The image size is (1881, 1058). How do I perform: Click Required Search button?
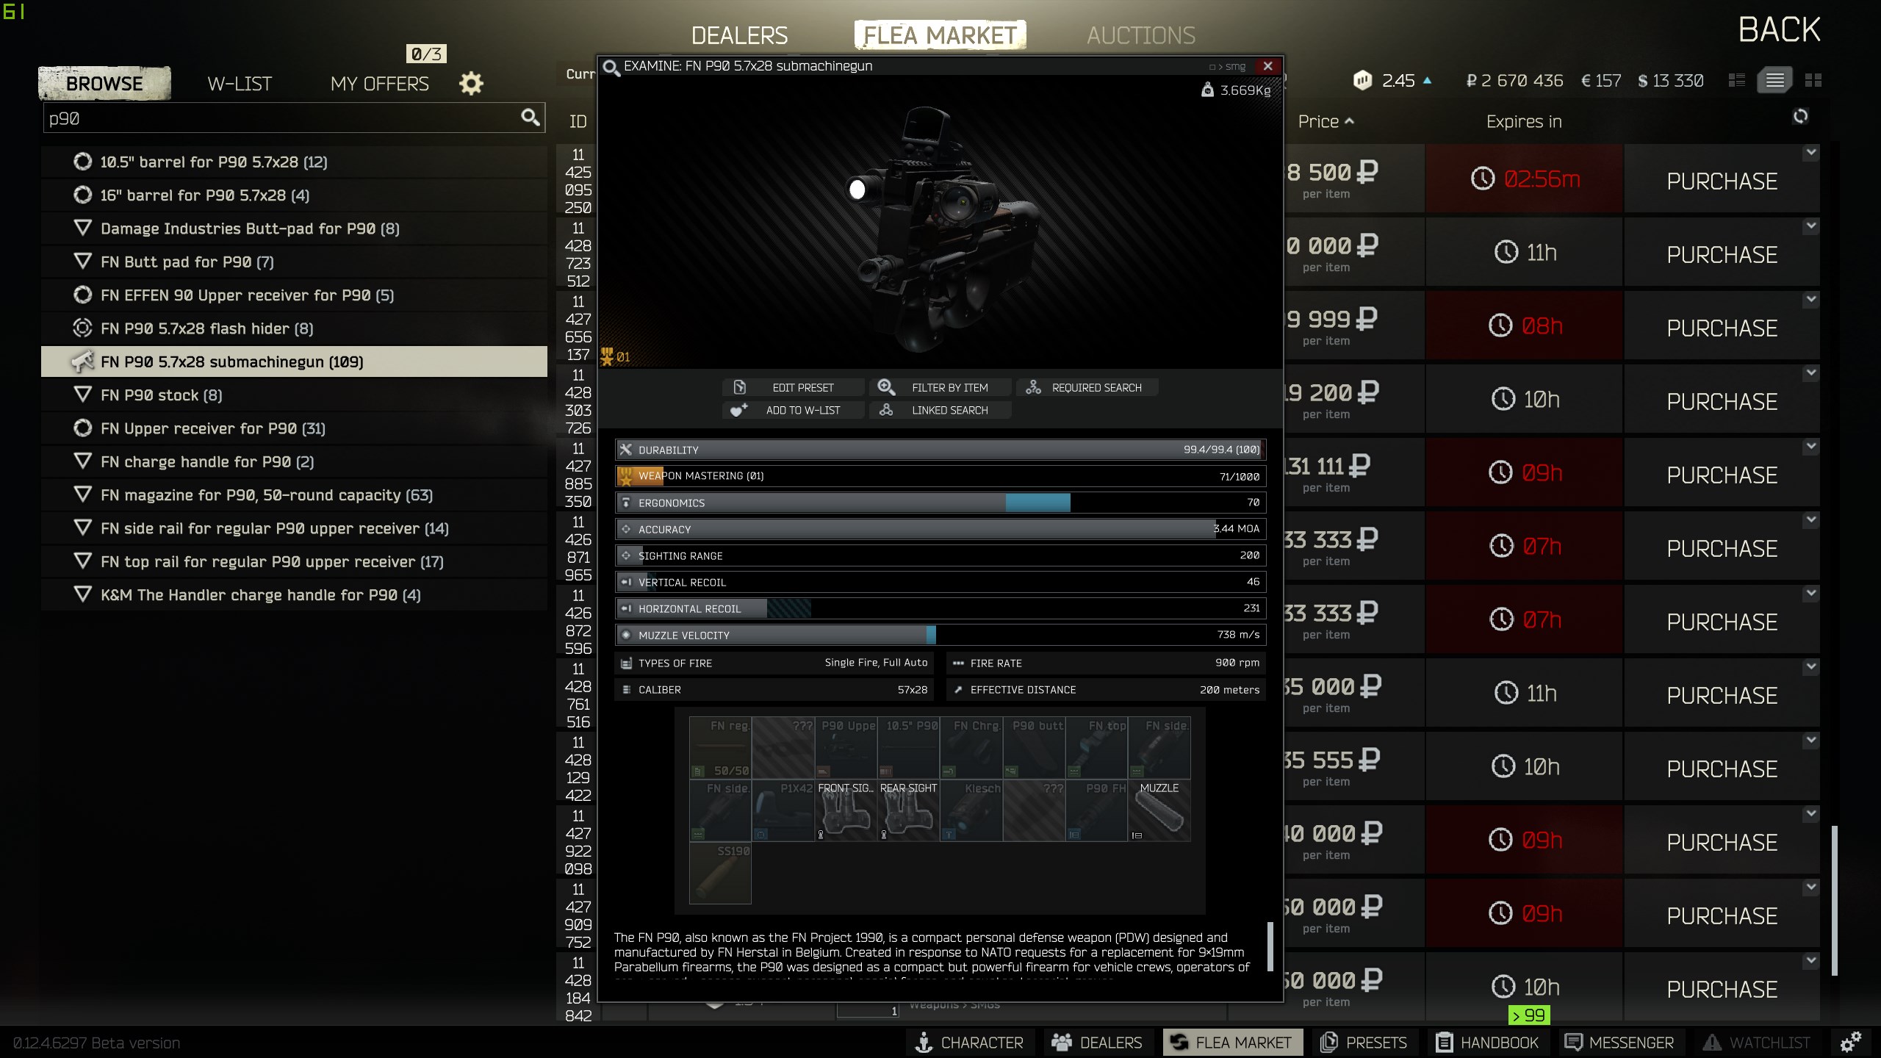(1087, 387)
